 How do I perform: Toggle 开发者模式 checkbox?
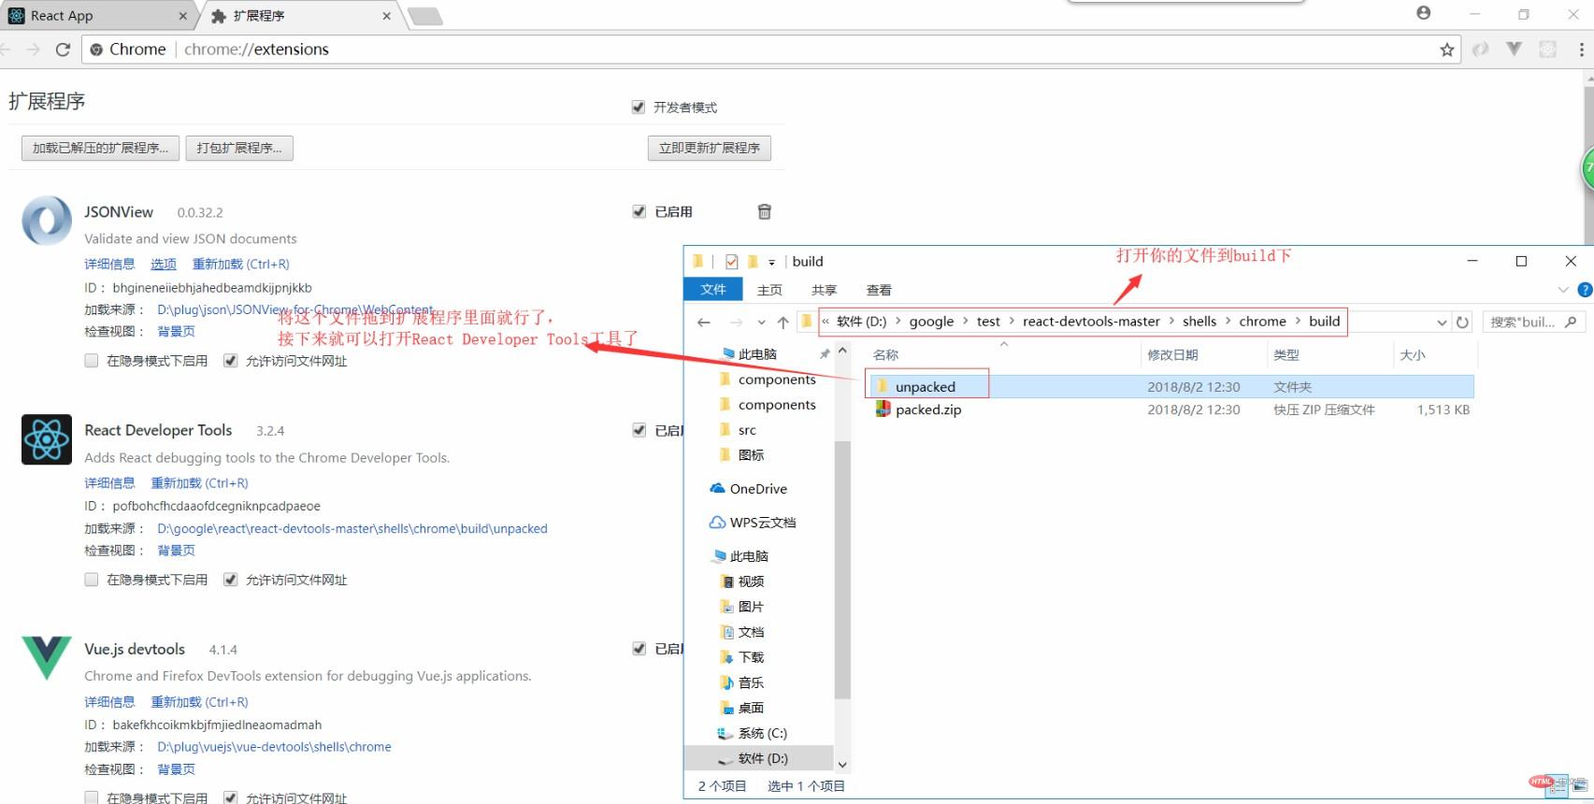[639, 108]
